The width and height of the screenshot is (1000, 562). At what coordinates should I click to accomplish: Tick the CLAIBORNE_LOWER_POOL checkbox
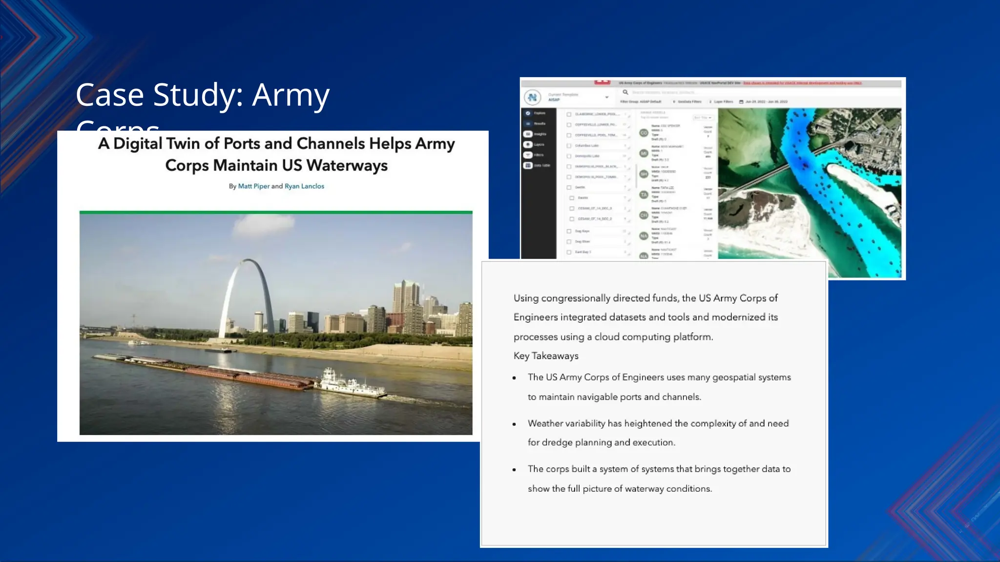click(x=569, y=114)
